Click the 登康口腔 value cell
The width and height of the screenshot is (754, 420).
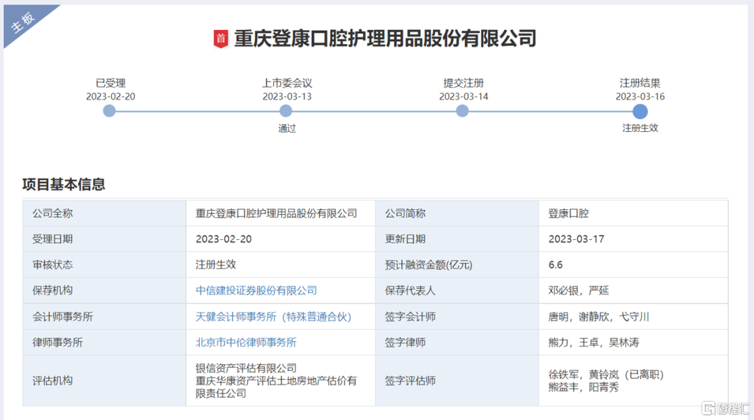(633, 213)
